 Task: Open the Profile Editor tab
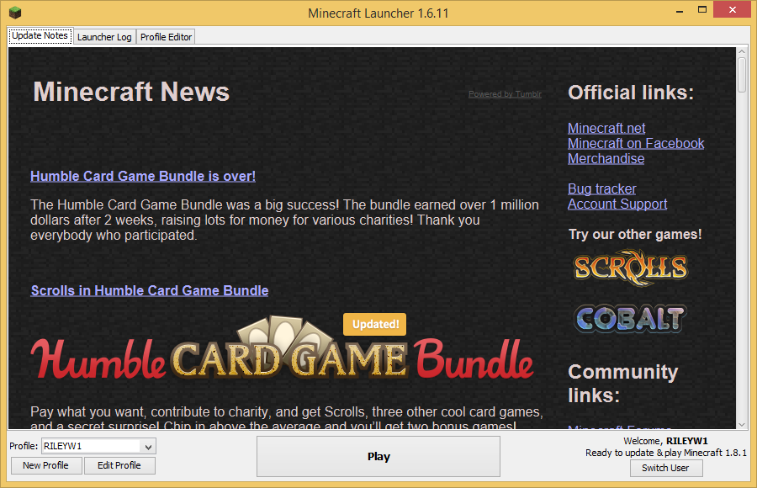tap(166, 37)
